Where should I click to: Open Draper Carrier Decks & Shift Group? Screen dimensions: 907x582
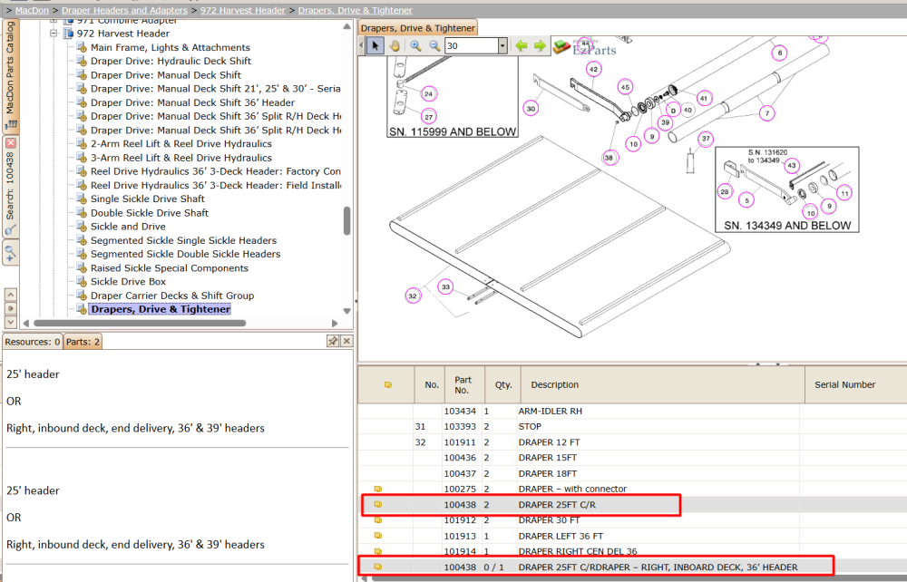click(172, 296)
